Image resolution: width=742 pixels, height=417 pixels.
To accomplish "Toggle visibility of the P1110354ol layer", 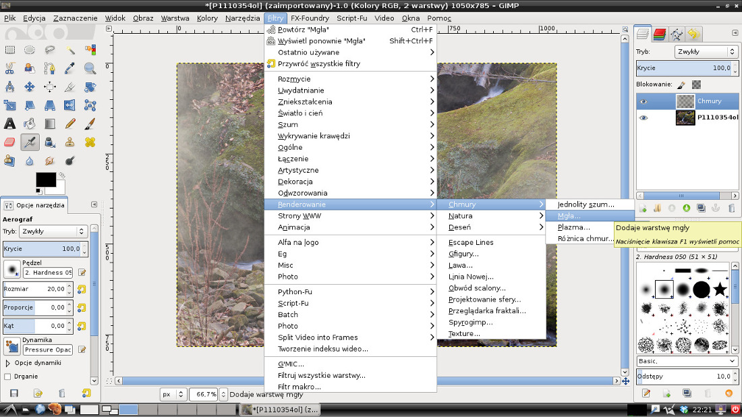I will click(x=644, y=117).
